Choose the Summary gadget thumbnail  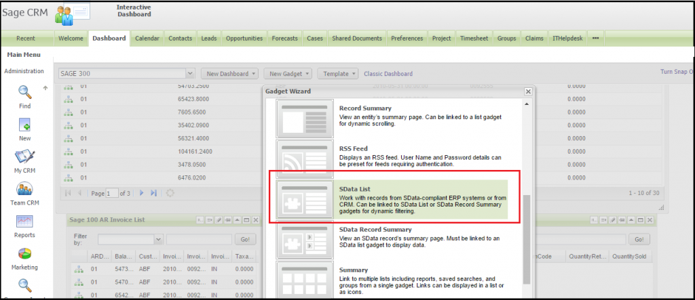[x=305, y=280]
